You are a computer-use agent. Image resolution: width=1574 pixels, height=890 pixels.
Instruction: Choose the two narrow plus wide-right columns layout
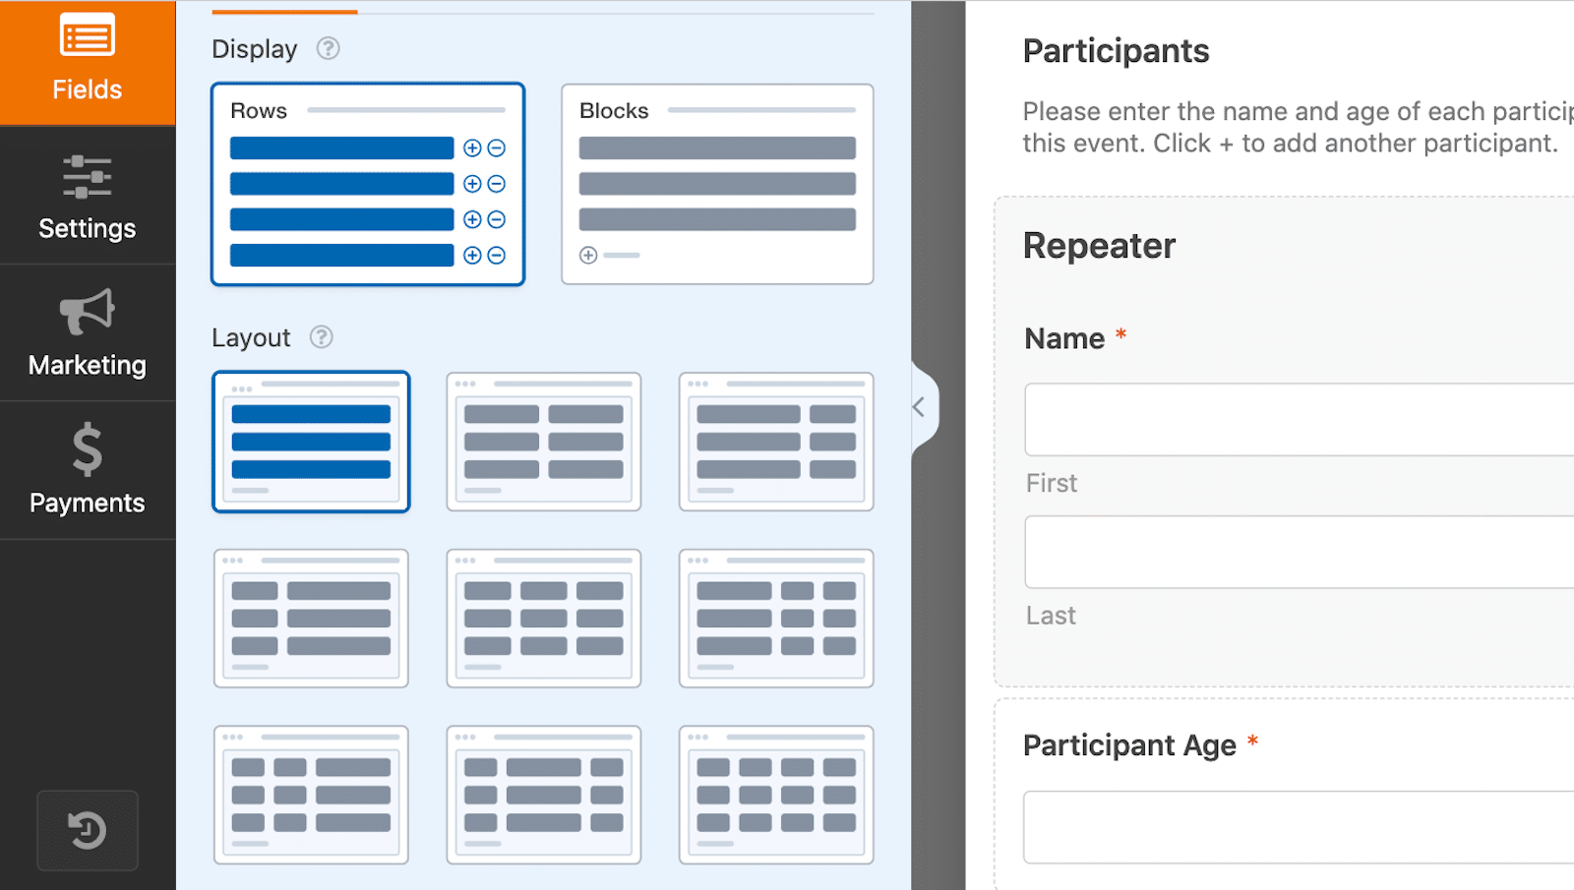[311, 795]
